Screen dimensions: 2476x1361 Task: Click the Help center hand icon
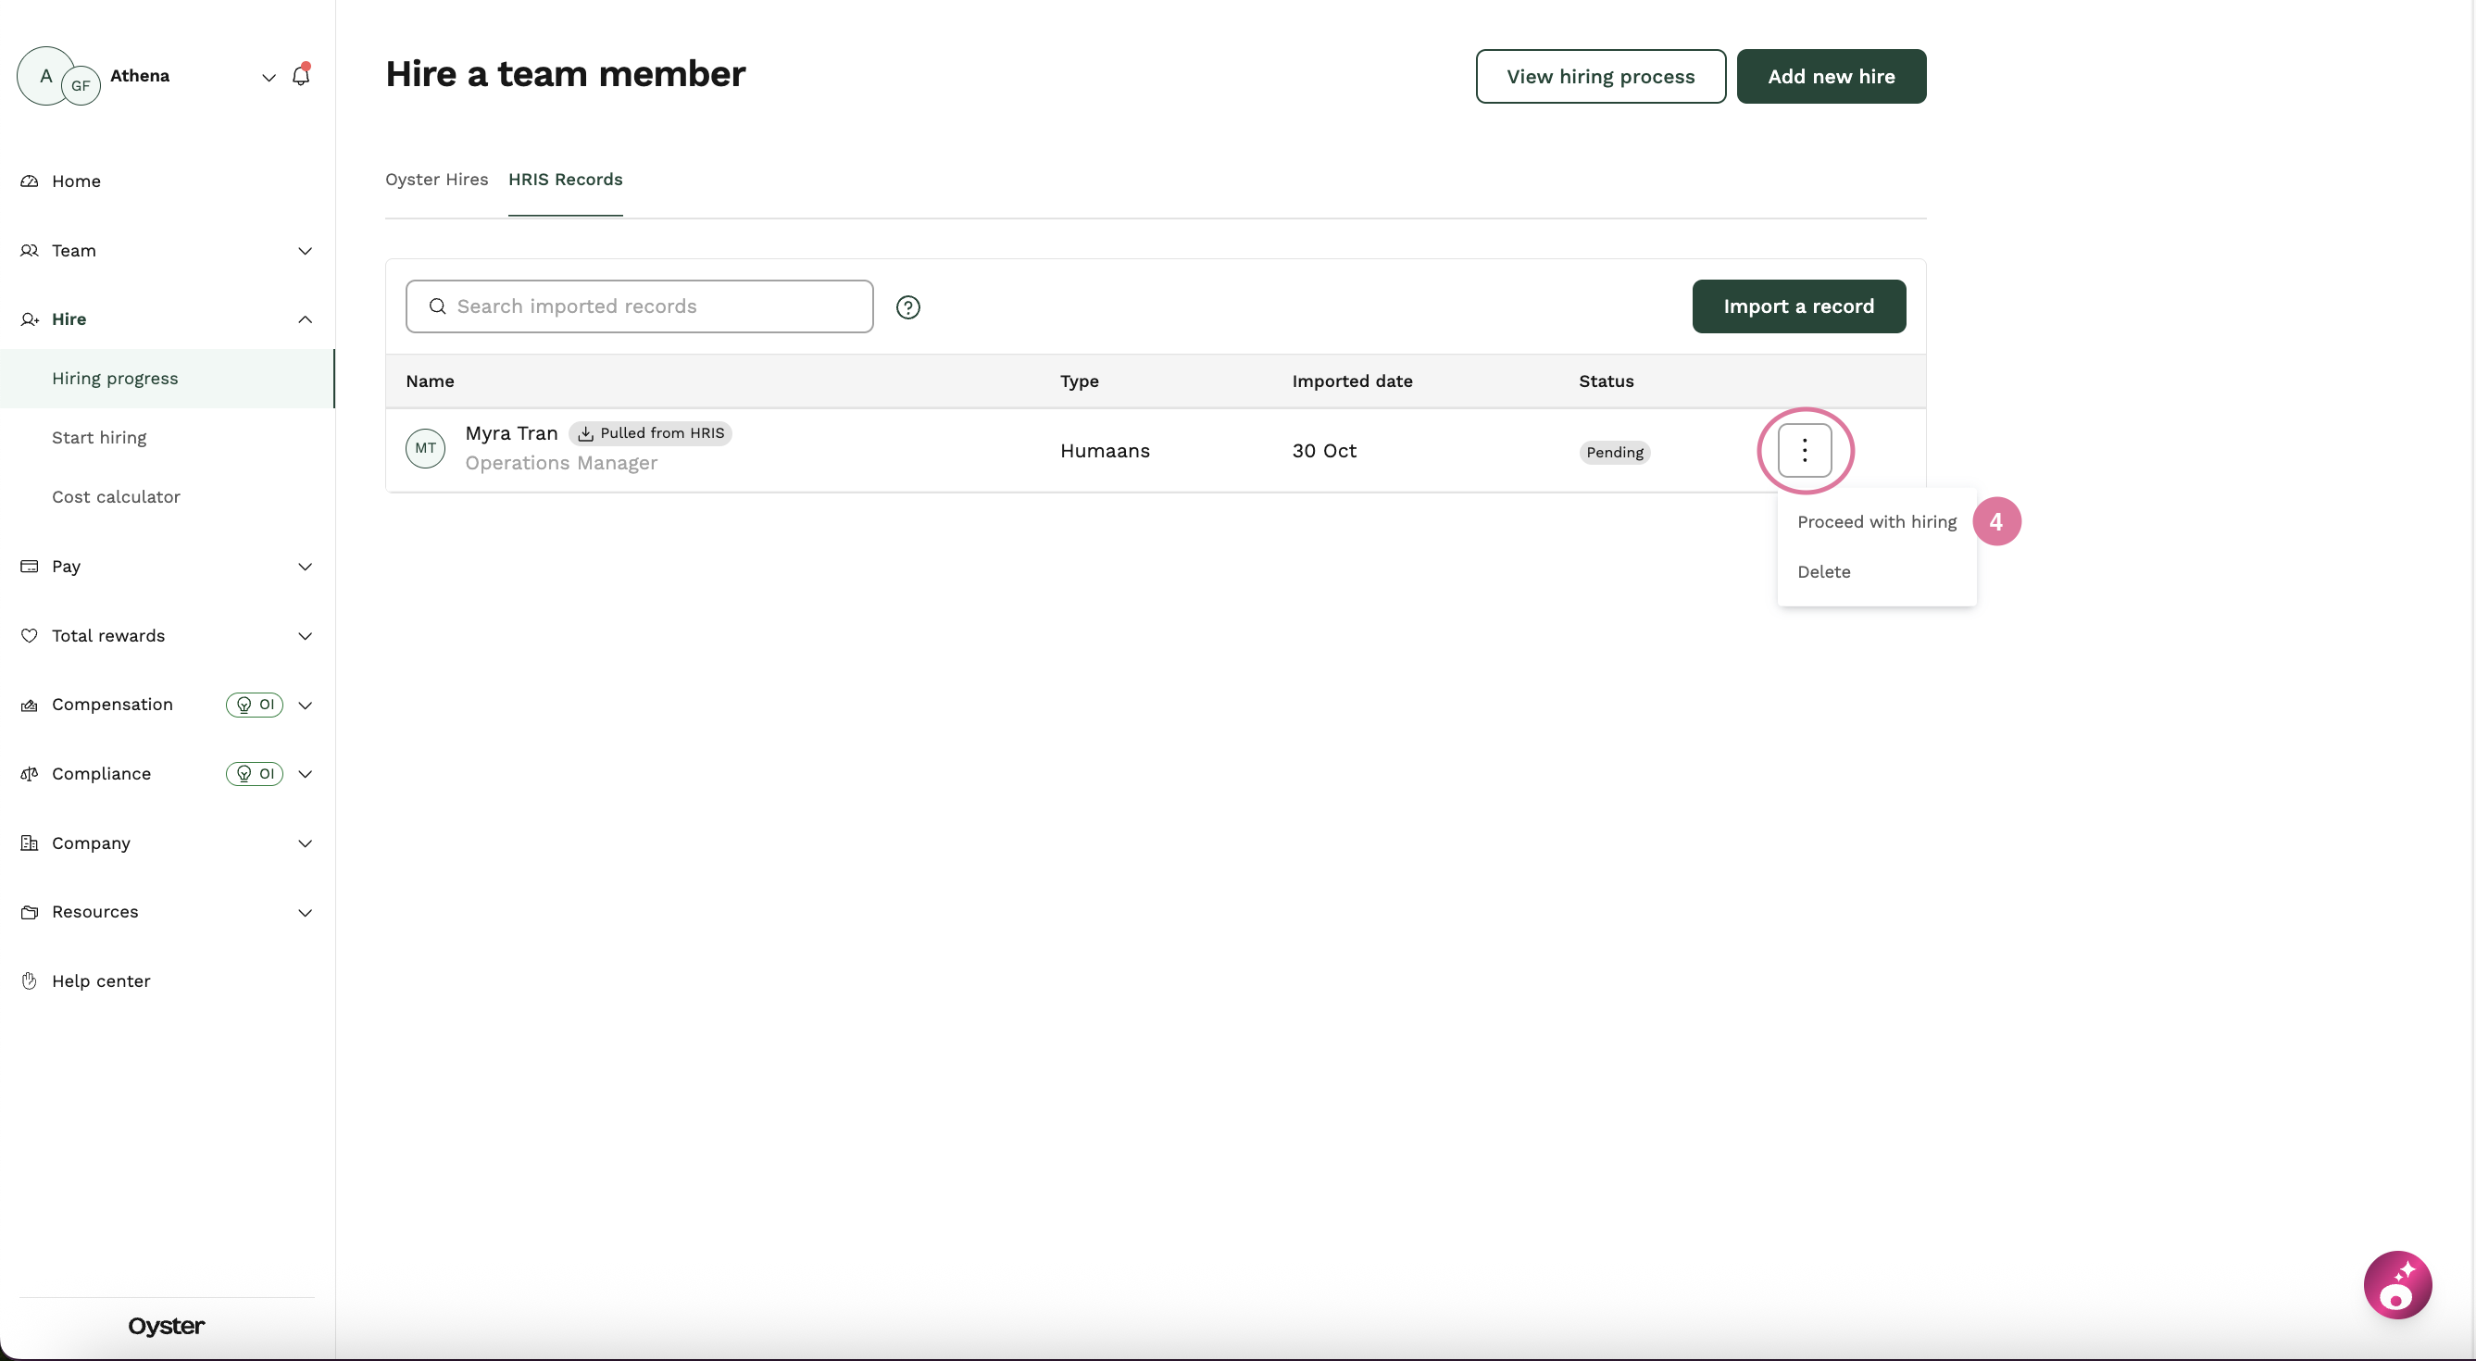[30, 981]
